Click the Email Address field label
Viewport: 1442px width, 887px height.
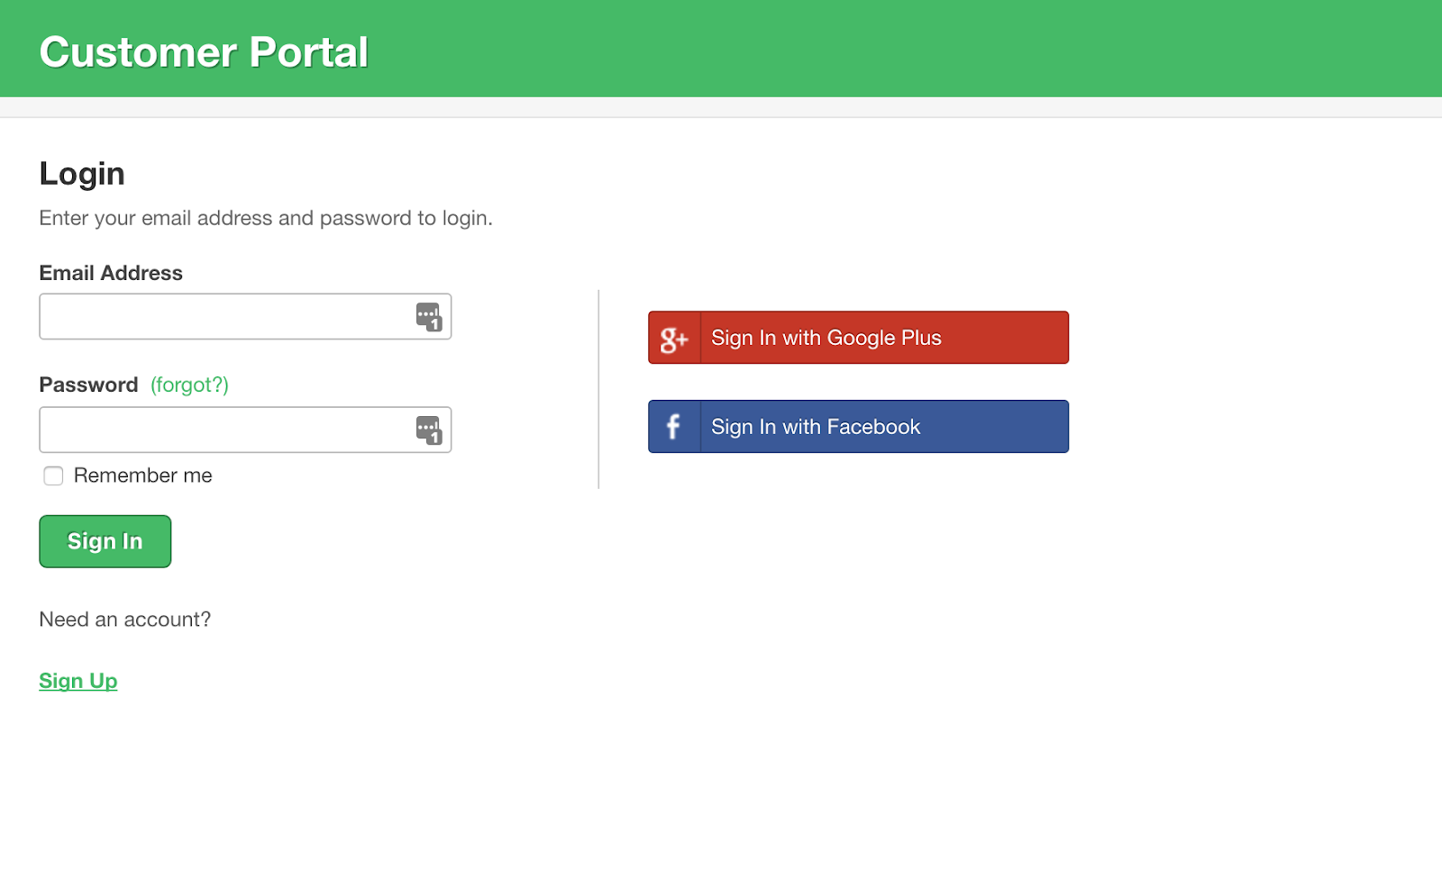tap(111, 273)
